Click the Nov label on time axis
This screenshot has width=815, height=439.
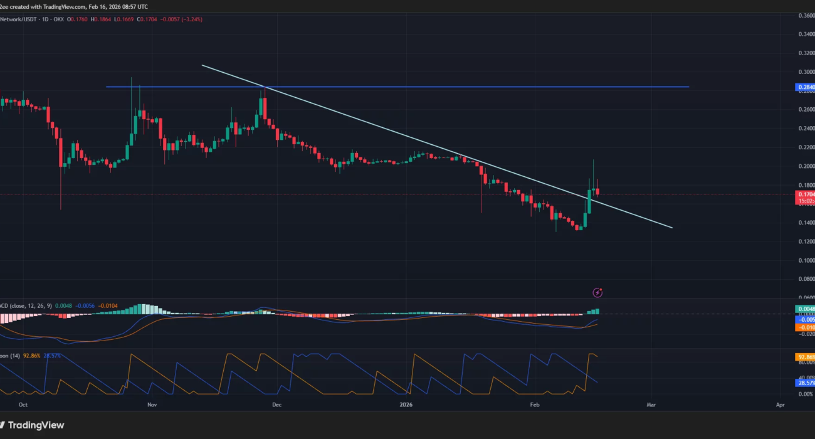pyautogui.click(x=151, y=405)
